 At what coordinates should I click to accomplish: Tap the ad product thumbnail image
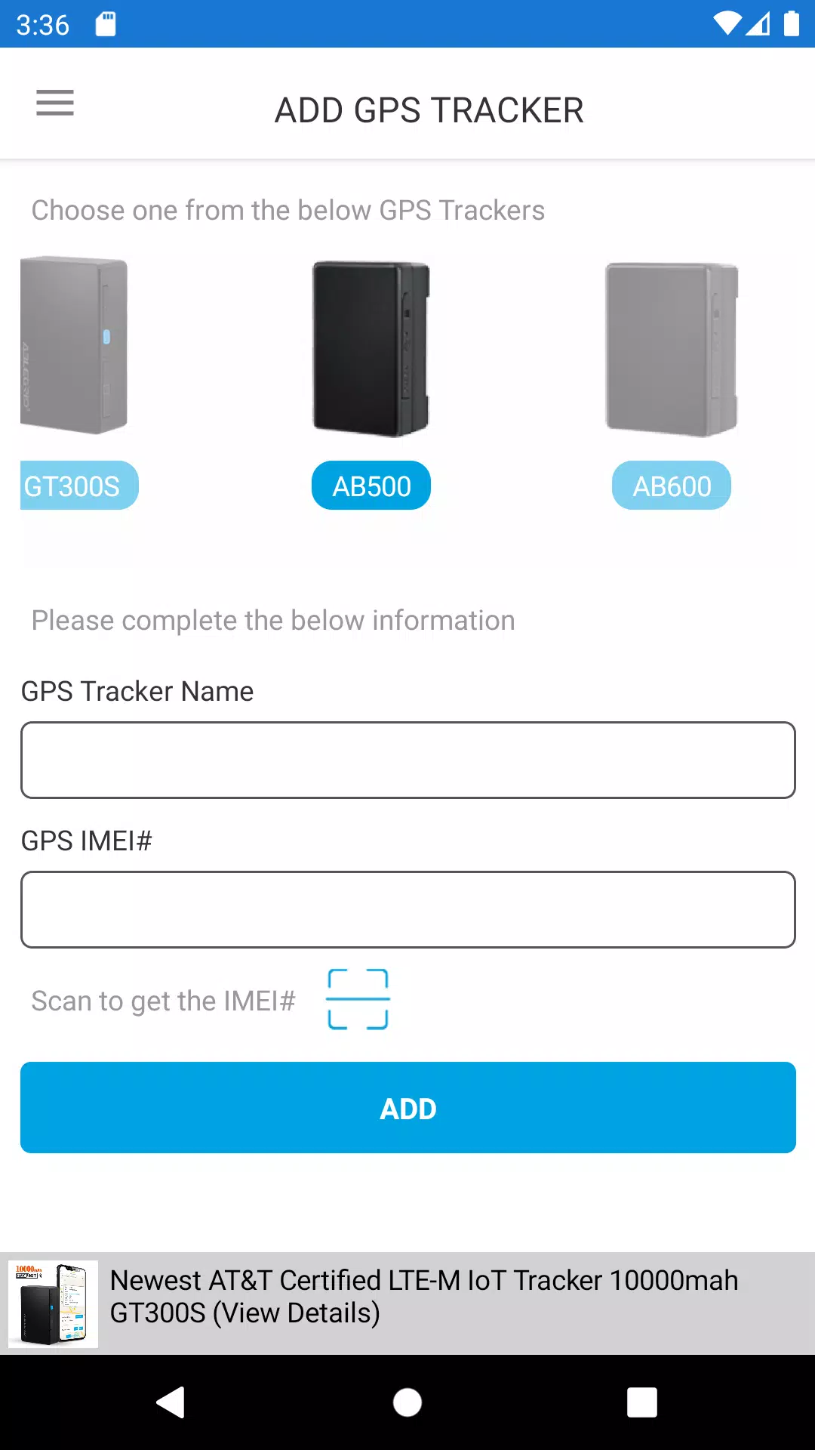(x=53, y=1304)
